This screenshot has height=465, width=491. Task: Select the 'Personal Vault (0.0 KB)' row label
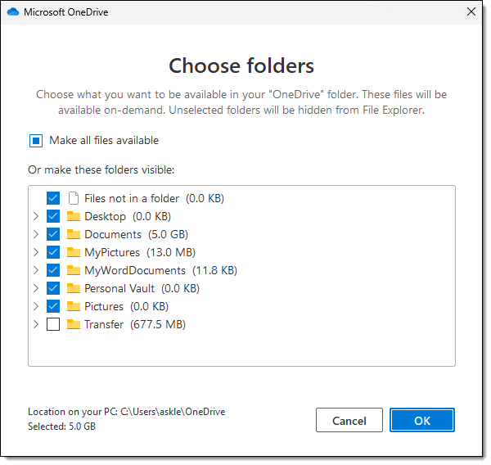tap(142, 289)
